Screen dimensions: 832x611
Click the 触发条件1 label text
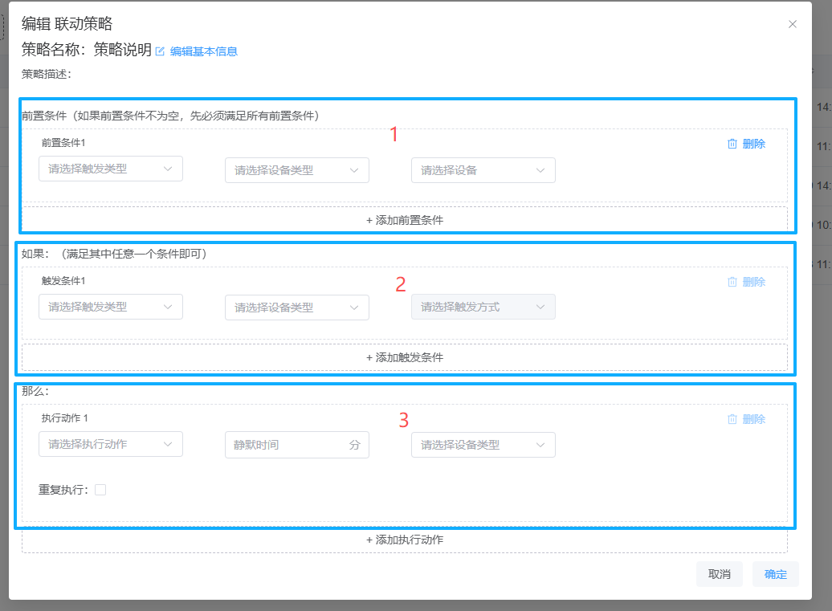tap(63, 280)
